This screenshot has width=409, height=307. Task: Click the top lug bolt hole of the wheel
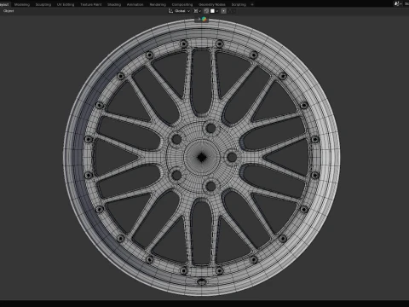tap(210, 128)
